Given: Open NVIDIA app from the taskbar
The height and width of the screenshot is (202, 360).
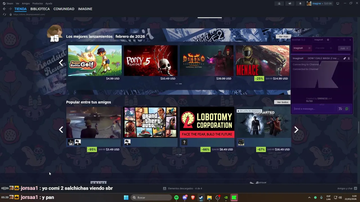Looking at the screenshot, I should click(226, 198).
